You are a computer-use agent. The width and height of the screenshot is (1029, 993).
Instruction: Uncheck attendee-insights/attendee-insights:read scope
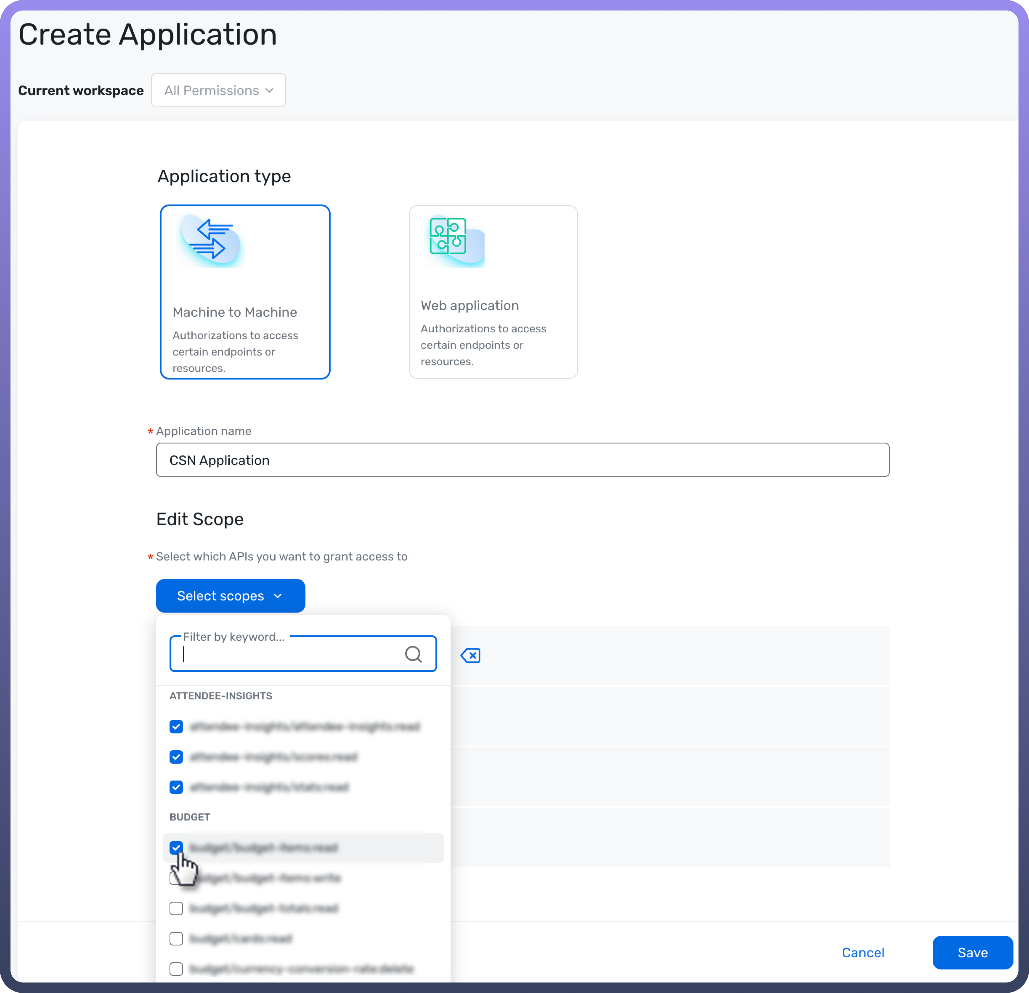tap(176, 726)
